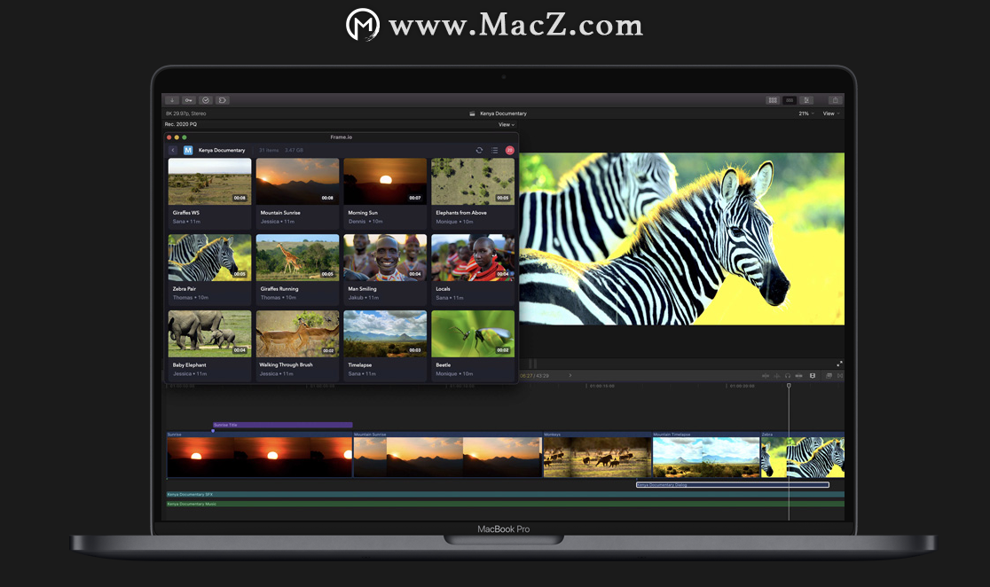
Task: Click the Share export icon
Action: coord(835,100)
